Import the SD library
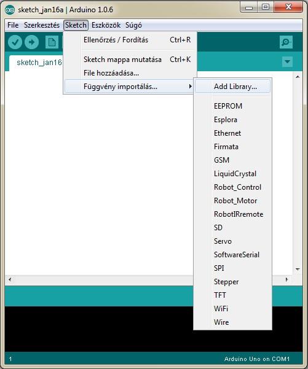 click(232, 228)
